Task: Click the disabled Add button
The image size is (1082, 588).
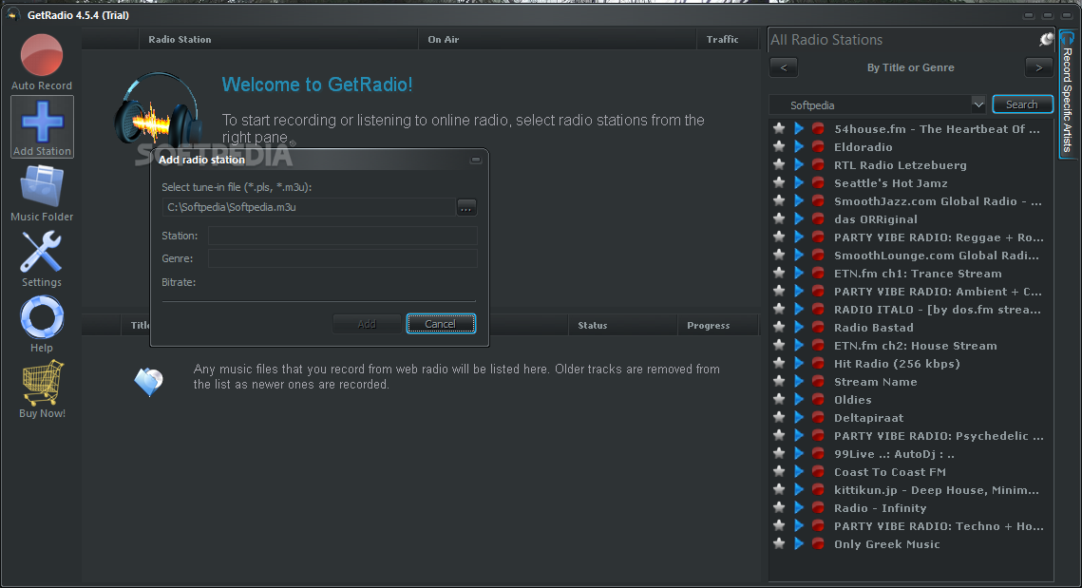Action: (x=367, y=324)
